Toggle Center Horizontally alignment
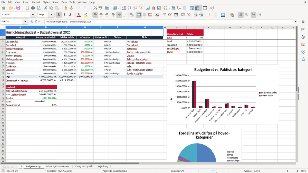Screen dimensions: 308x173 pos(101,15)
